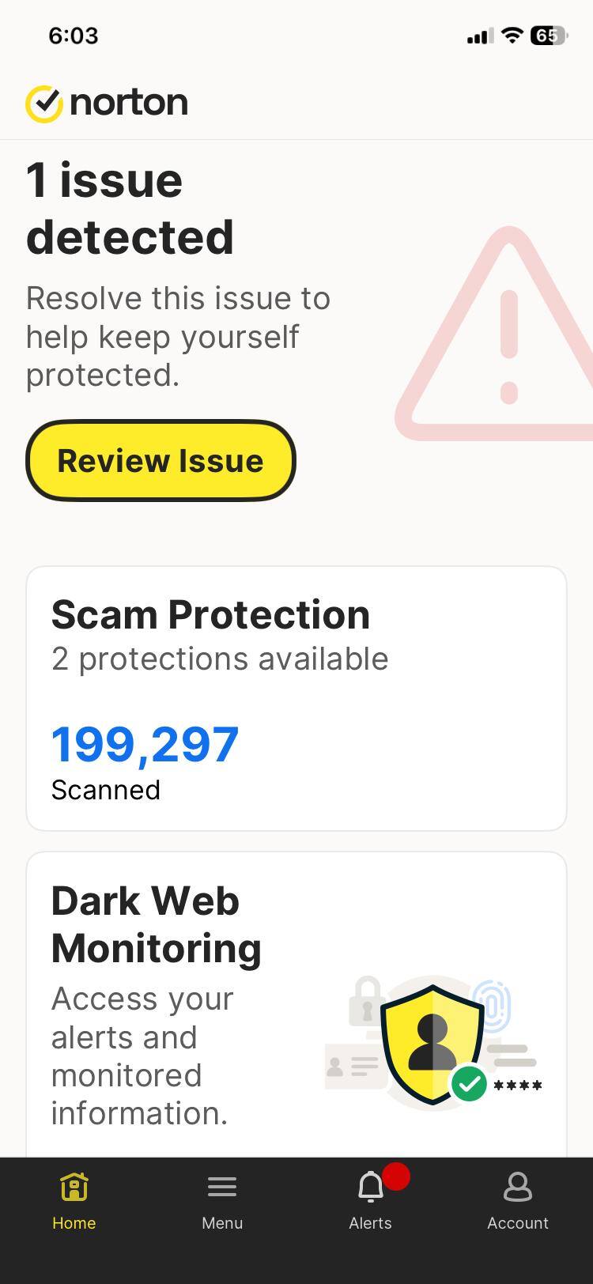The height and width of the screenshot is (1284, 593).
Task: Click the "2 protections available" text
Action: point(220,659)
